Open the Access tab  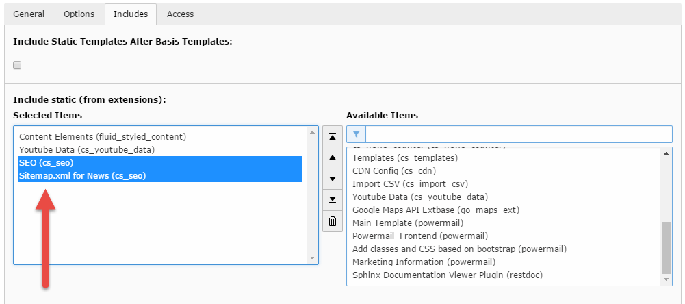pos(180,14)
